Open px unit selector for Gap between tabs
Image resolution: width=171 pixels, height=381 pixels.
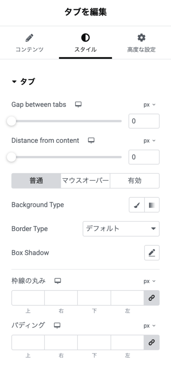(x=149, y=105)
